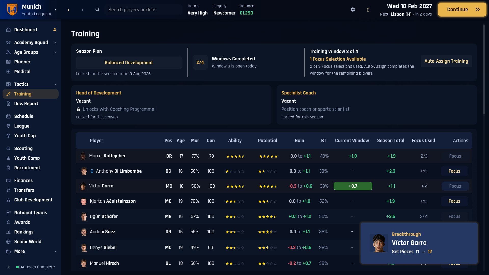Click the National Teams flag icon
Viewport: 489px width, 275px height.
coord(8,213)
